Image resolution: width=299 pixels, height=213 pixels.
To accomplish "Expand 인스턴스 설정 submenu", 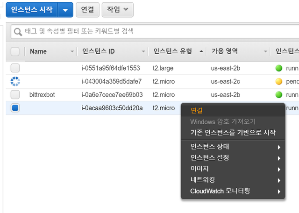I will click(233, 158).
